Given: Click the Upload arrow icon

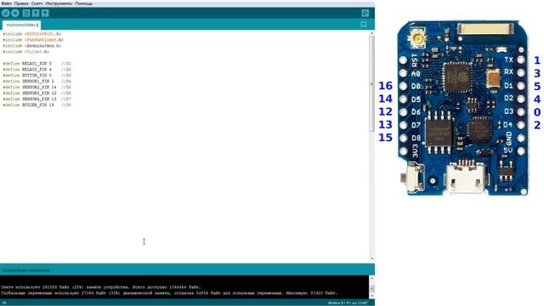Looking at the screenshot, I should click(x=15, y=14).
